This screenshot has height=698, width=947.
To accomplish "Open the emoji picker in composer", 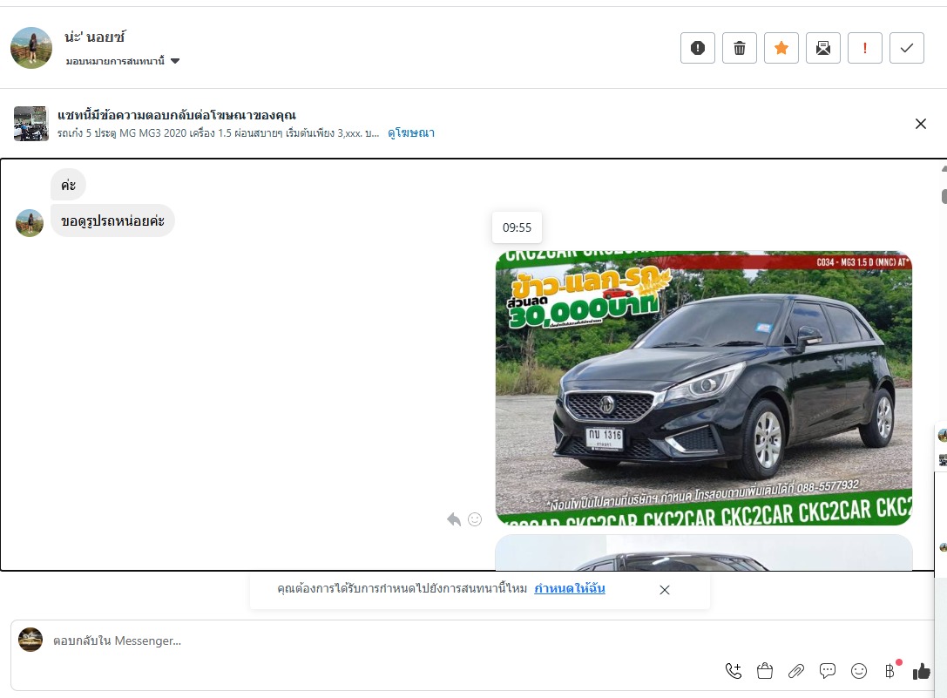I will [859, 671].
